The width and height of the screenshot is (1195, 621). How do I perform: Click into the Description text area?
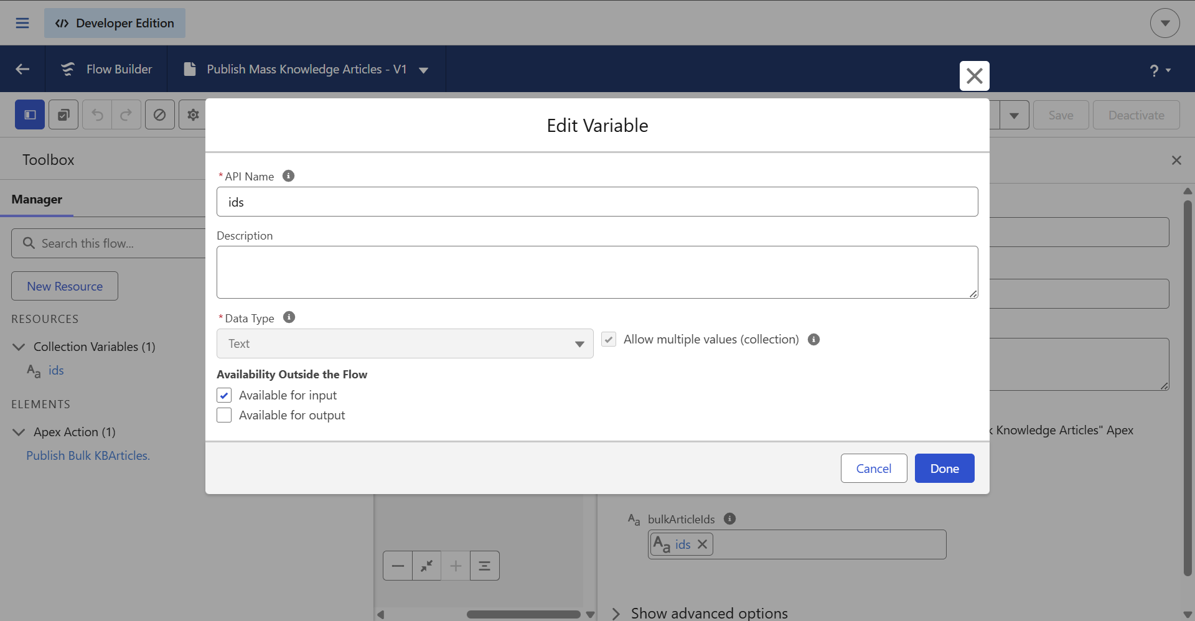pyautogui.click(x=597, y=272)
